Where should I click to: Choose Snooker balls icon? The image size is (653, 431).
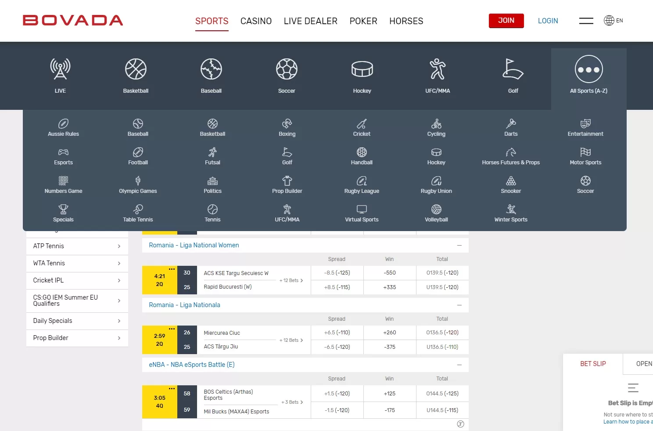511,181
